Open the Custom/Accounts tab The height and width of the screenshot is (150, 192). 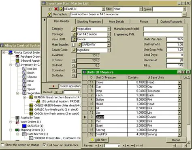171,22
